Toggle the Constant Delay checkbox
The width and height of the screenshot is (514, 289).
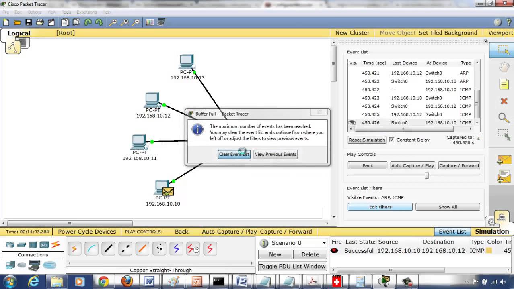tap(391, 140)
